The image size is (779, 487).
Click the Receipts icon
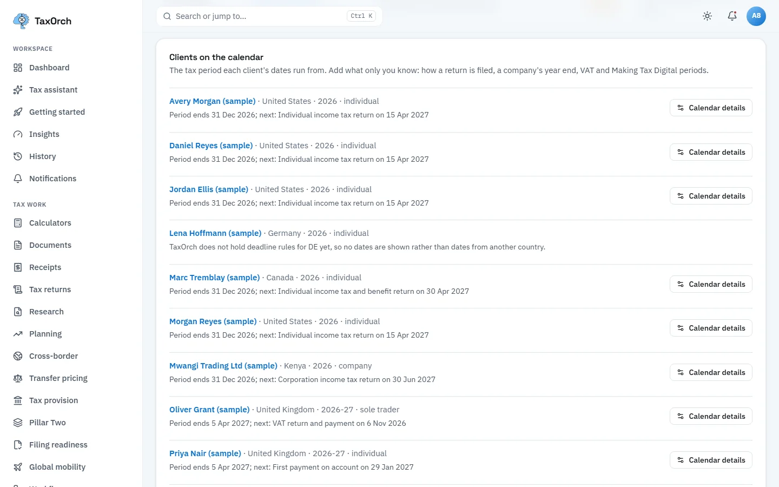tap(18, 267)
